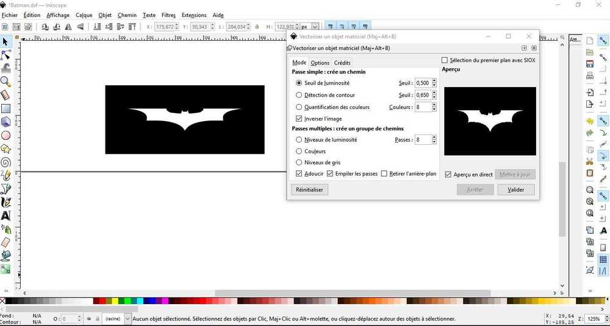This screenshot has width=610, height=326.
Task: Select the Gradient tool
Action: 5,269
